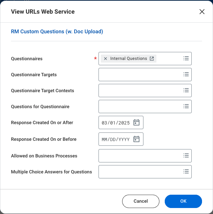The width and height of the screenshot is (213, 214).
Task: Open Multiple Choice Answers prompt list icon
Action: click(186, 171)
